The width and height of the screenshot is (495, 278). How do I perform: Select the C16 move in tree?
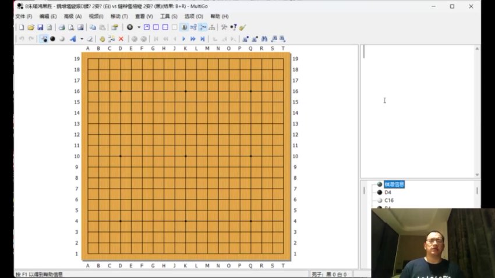389,201
